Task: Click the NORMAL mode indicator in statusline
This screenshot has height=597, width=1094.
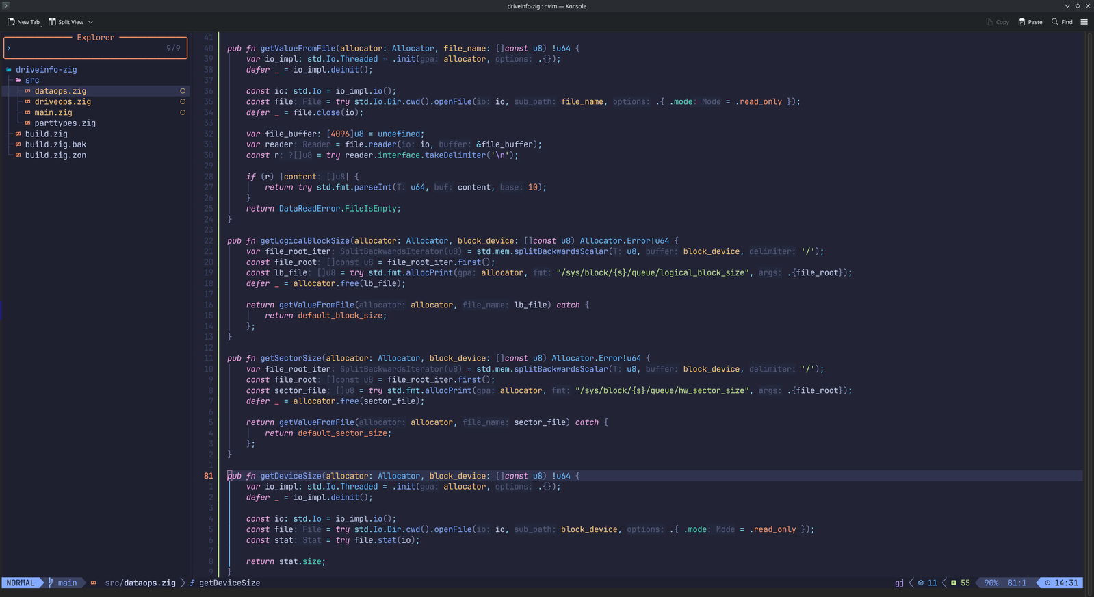Action: pos(21,583)
